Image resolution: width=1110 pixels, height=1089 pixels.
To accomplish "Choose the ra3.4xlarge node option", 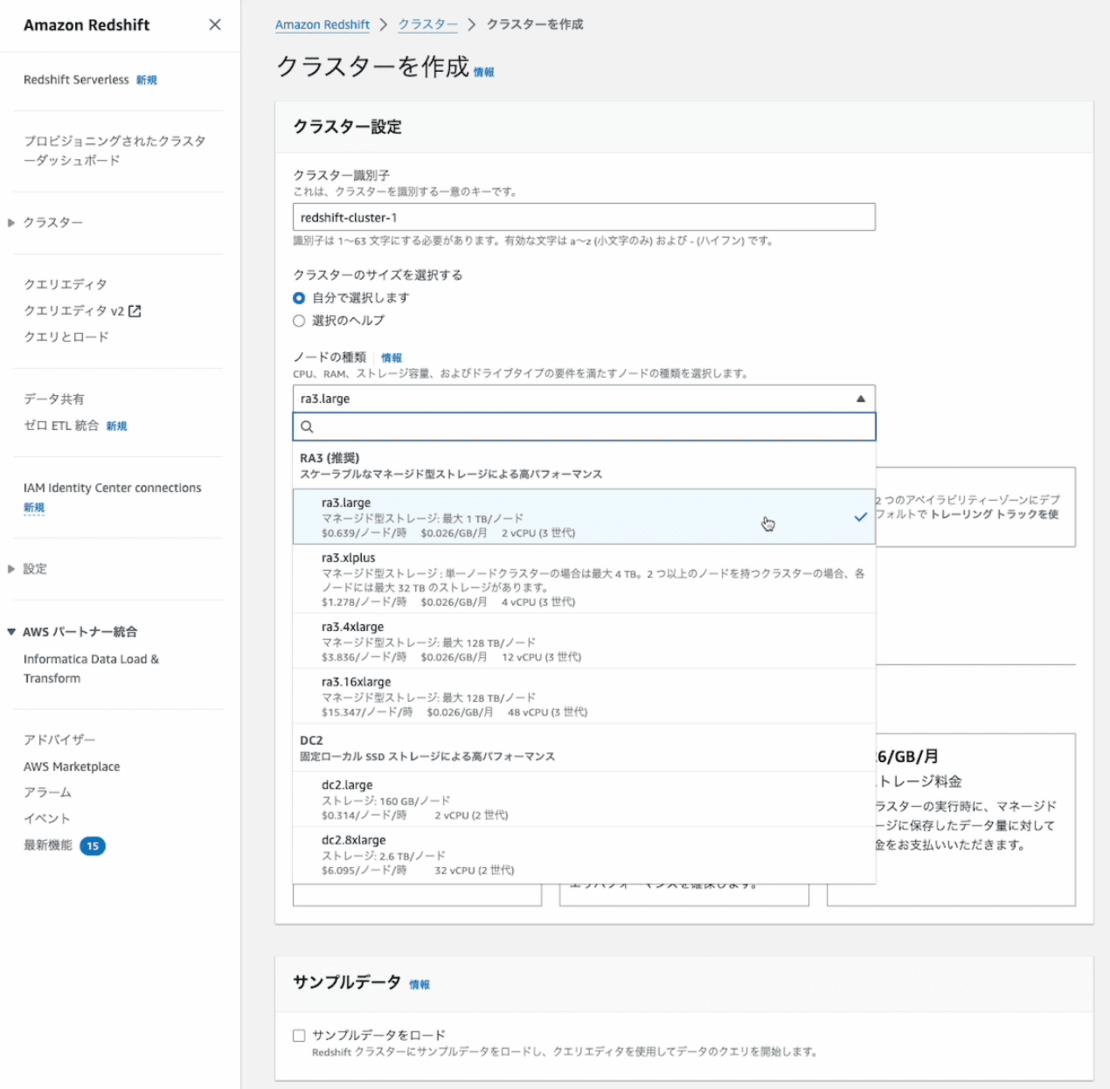I will click(584, 641).
